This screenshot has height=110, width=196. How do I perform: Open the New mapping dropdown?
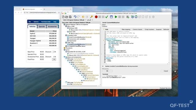point(126,29)
